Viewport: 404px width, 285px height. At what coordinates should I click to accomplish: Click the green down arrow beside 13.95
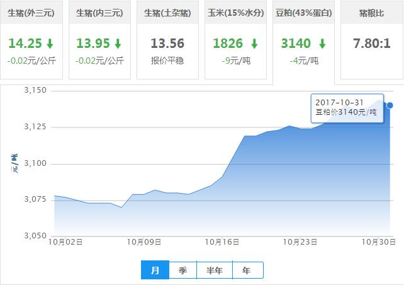[x=118, y=44]
